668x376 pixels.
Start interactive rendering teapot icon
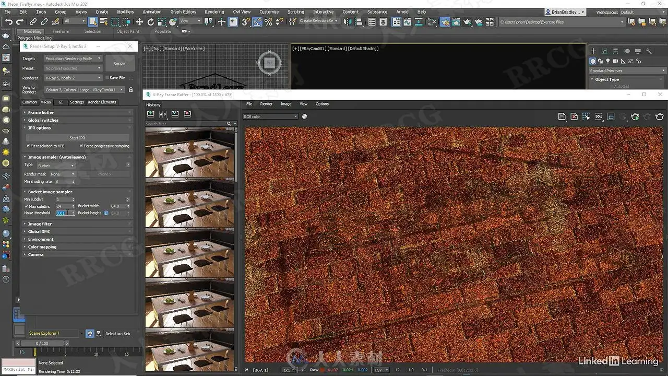click(635, 116)
